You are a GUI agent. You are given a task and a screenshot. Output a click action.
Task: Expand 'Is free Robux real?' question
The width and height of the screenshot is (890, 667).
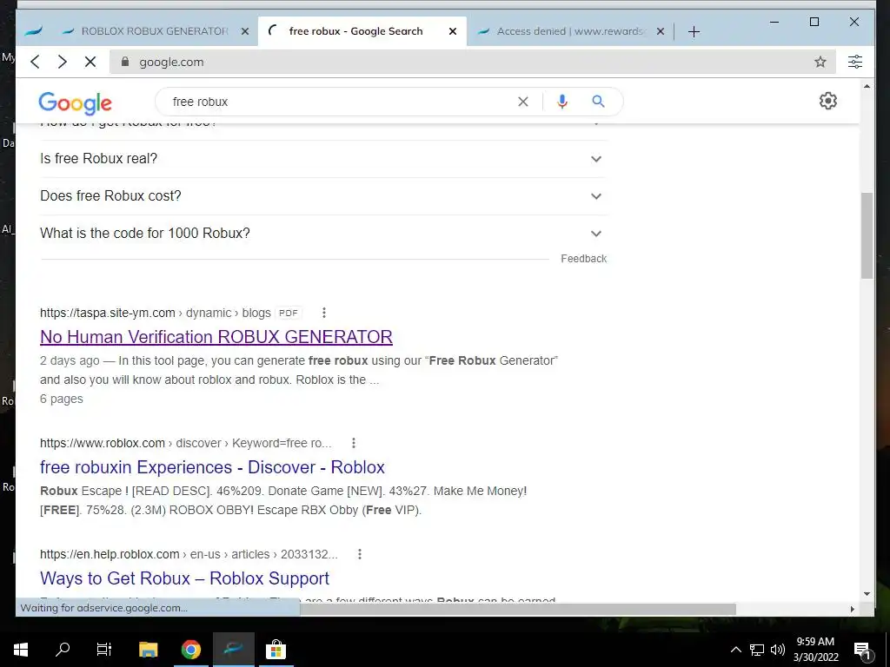coord(323,159)
